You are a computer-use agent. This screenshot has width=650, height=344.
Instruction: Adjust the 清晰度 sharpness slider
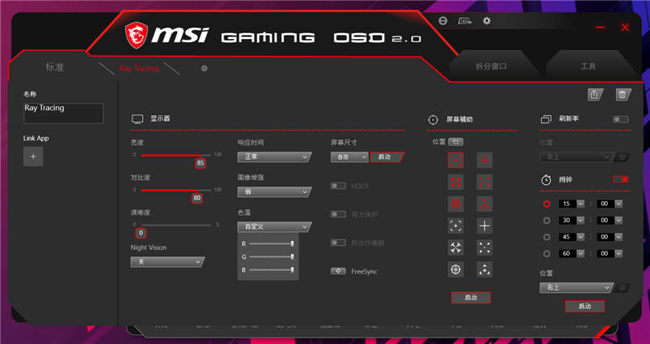(x=175, y=226)
